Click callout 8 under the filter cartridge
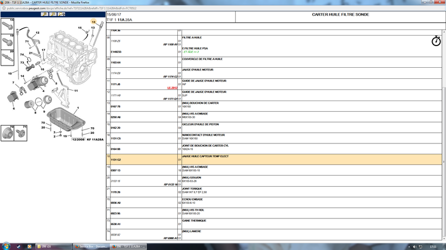 [x=35, y=113]
